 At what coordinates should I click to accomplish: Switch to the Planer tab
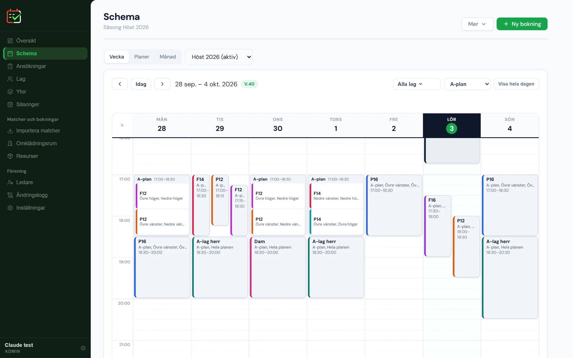coord(142,57)
